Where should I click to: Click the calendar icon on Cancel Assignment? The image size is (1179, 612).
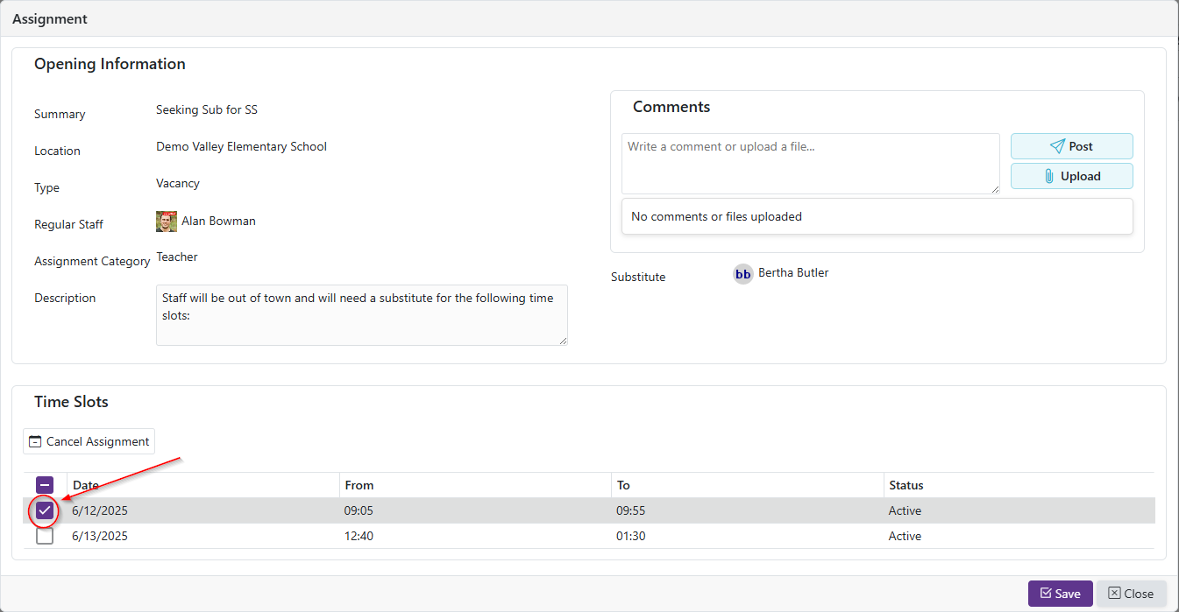(x=35, y=441)
